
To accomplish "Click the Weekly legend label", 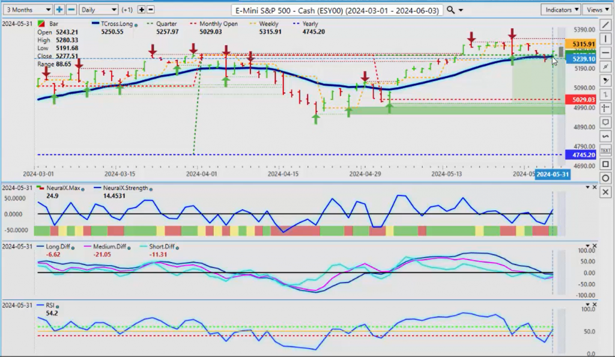I will pos(268,24).
